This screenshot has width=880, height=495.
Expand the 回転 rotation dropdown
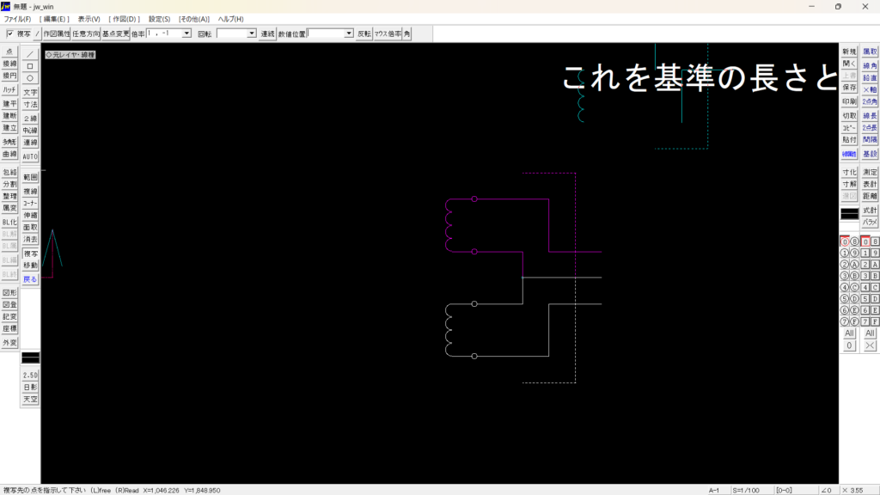pos(252,34)
